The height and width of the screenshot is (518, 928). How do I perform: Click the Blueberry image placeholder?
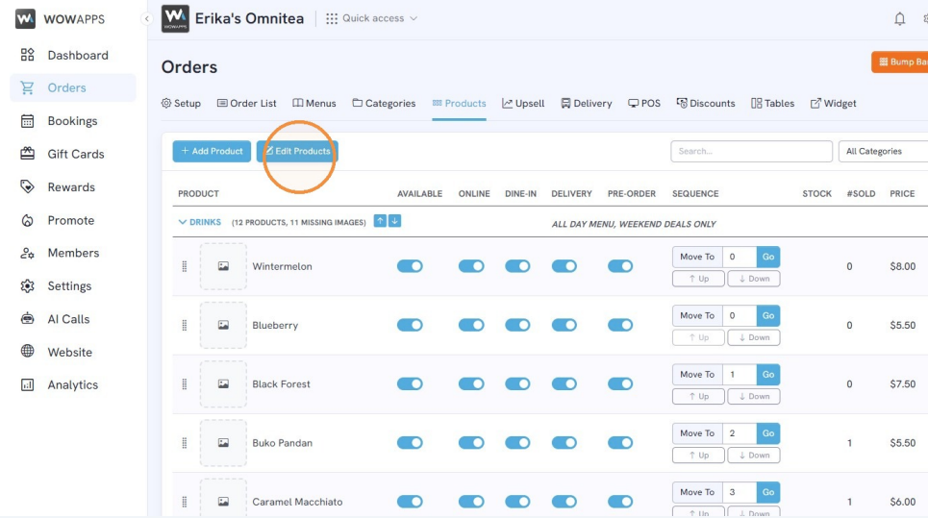(223, 325)
